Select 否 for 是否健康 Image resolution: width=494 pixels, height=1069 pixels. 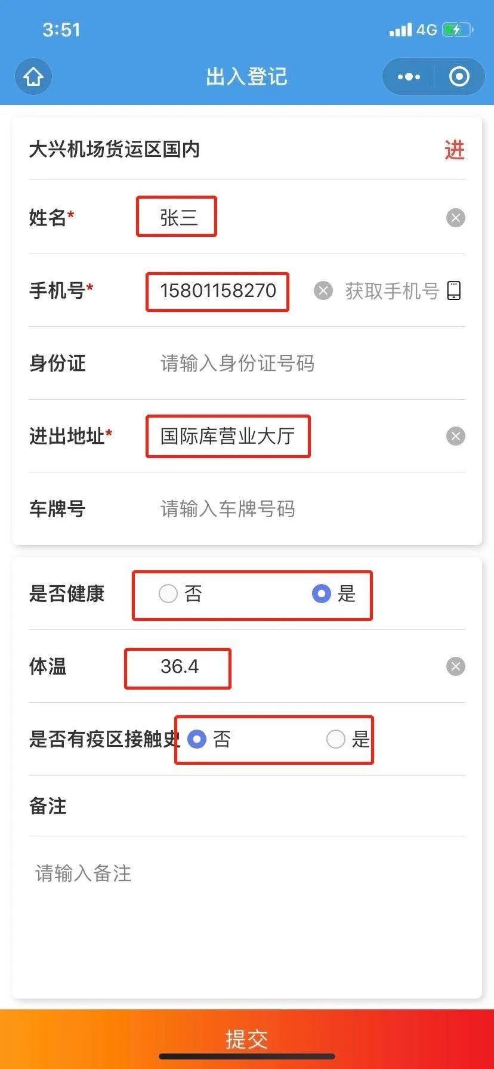click(x=168, y=594)
